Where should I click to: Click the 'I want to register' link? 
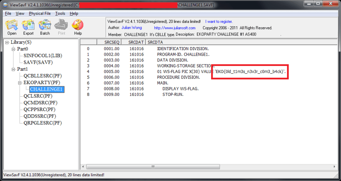point(219,21)
